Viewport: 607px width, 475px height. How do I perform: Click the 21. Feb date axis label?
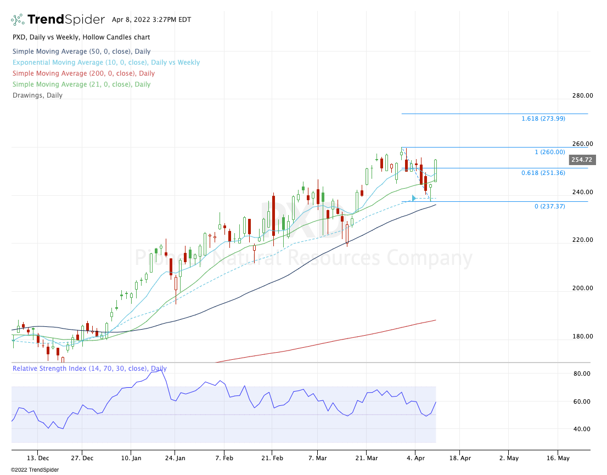(272, 458)
